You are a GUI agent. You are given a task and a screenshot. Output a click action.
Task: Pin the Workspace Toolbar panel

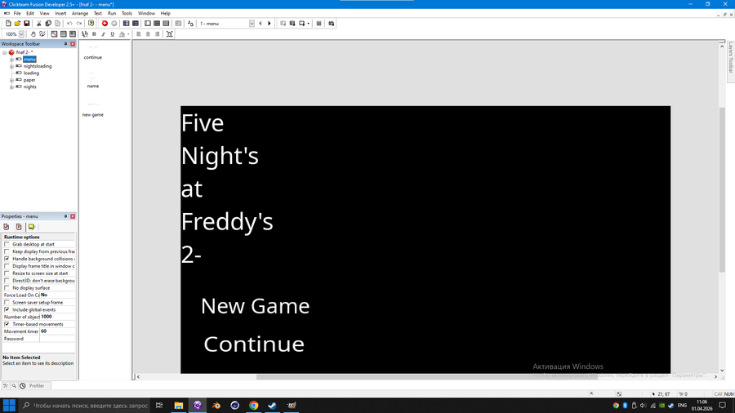point(65,44)
